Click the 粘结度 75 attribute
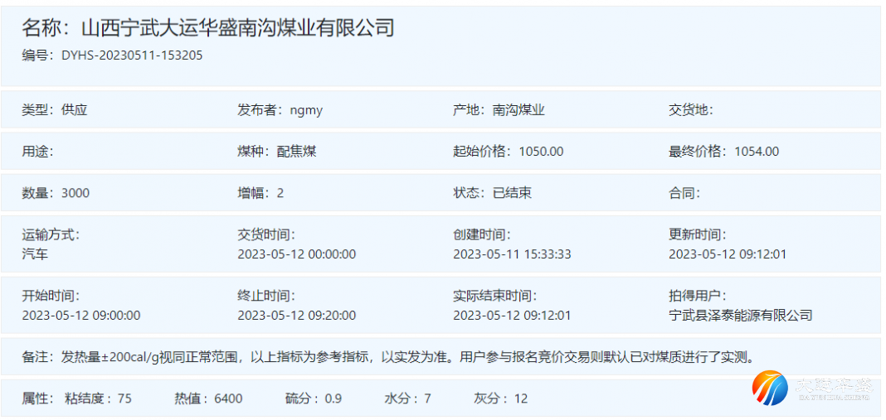Image resolution: width=886 pixels, height=420 pixels. pyautogui.click(x=98, y=398)
